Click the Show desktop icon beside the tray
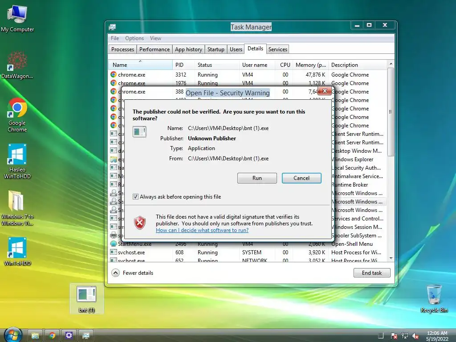The image size is (456, 342). point(381,336)
